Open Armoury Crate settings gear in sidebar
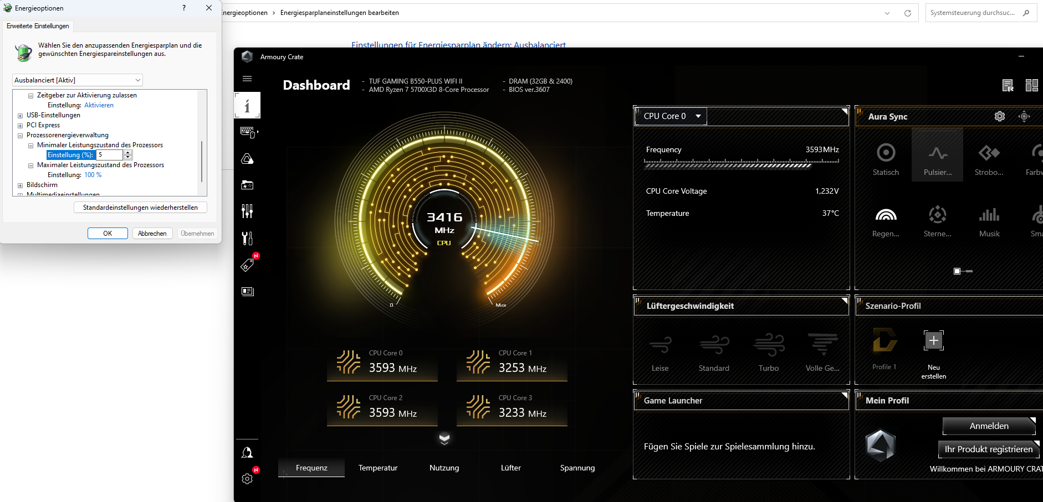The width and height of the screenshot is (1043, 502). point(247,479)
